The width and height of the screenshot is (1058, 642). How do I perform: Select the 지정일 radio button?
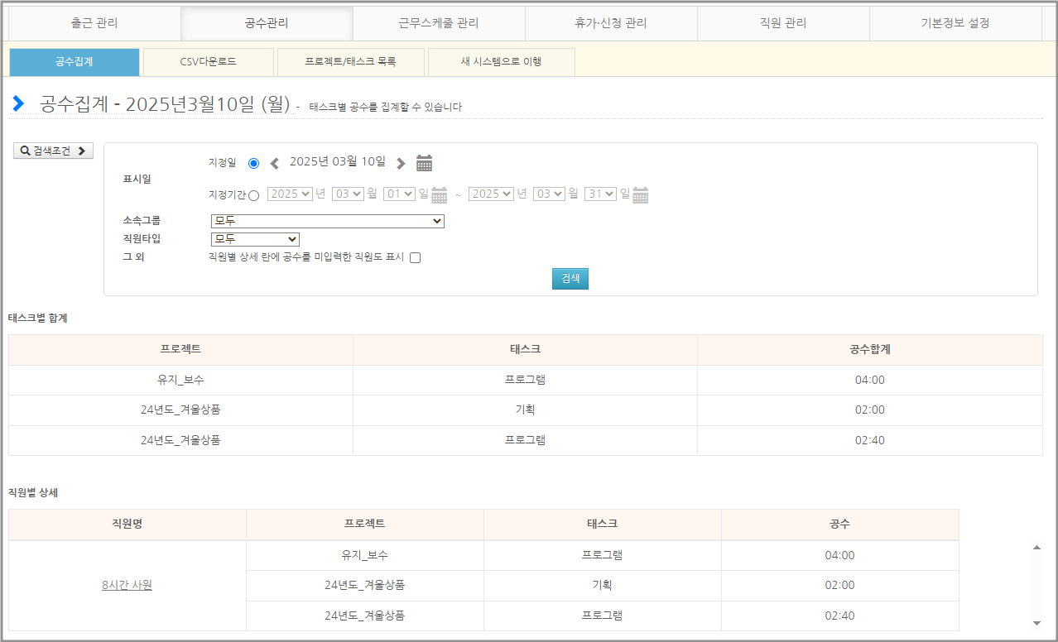click(x=253, y=163)
